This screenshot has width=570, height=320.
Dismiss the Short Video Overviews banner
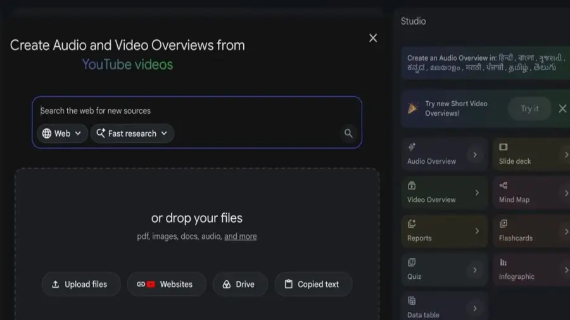click(x=562, y=109)
